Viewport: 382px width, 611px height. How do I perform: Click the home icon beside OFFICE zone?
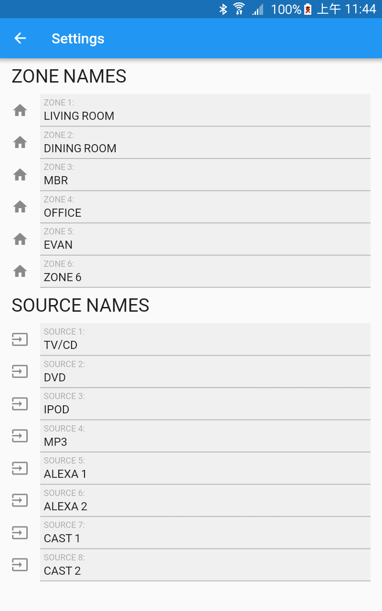(20, 207)
